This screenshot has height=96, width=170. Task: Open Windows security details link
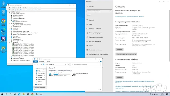[130, 17]
